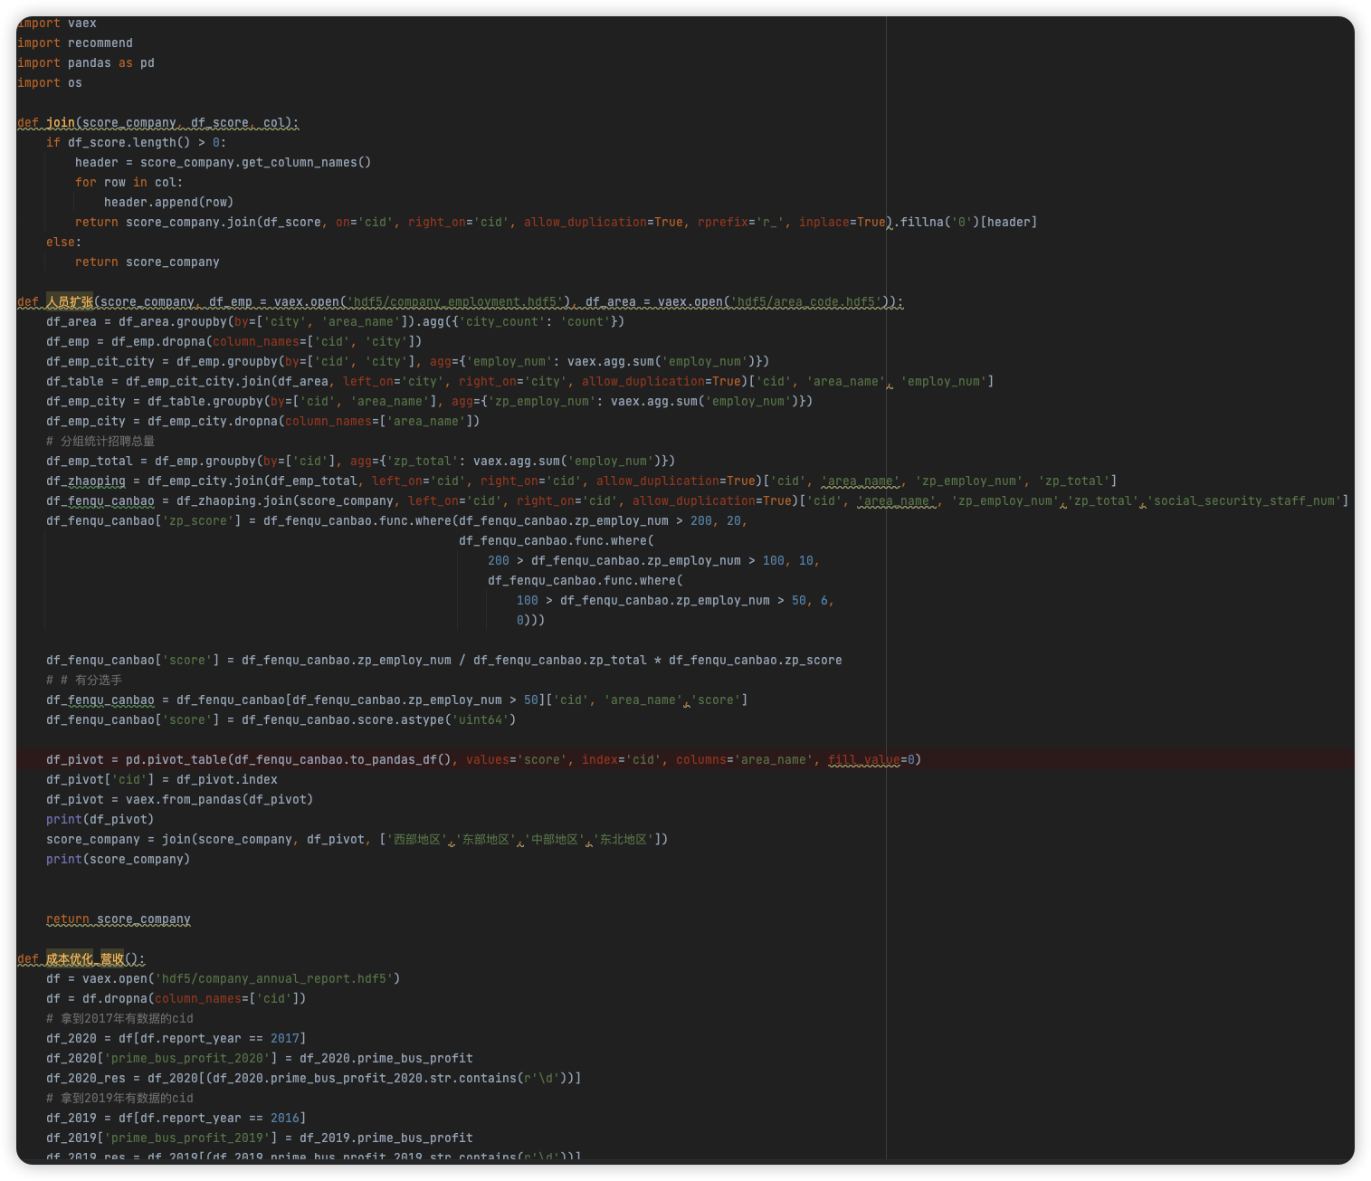Click the 'for row in col:' line
1371x1181 pixels.
[129, 183]
